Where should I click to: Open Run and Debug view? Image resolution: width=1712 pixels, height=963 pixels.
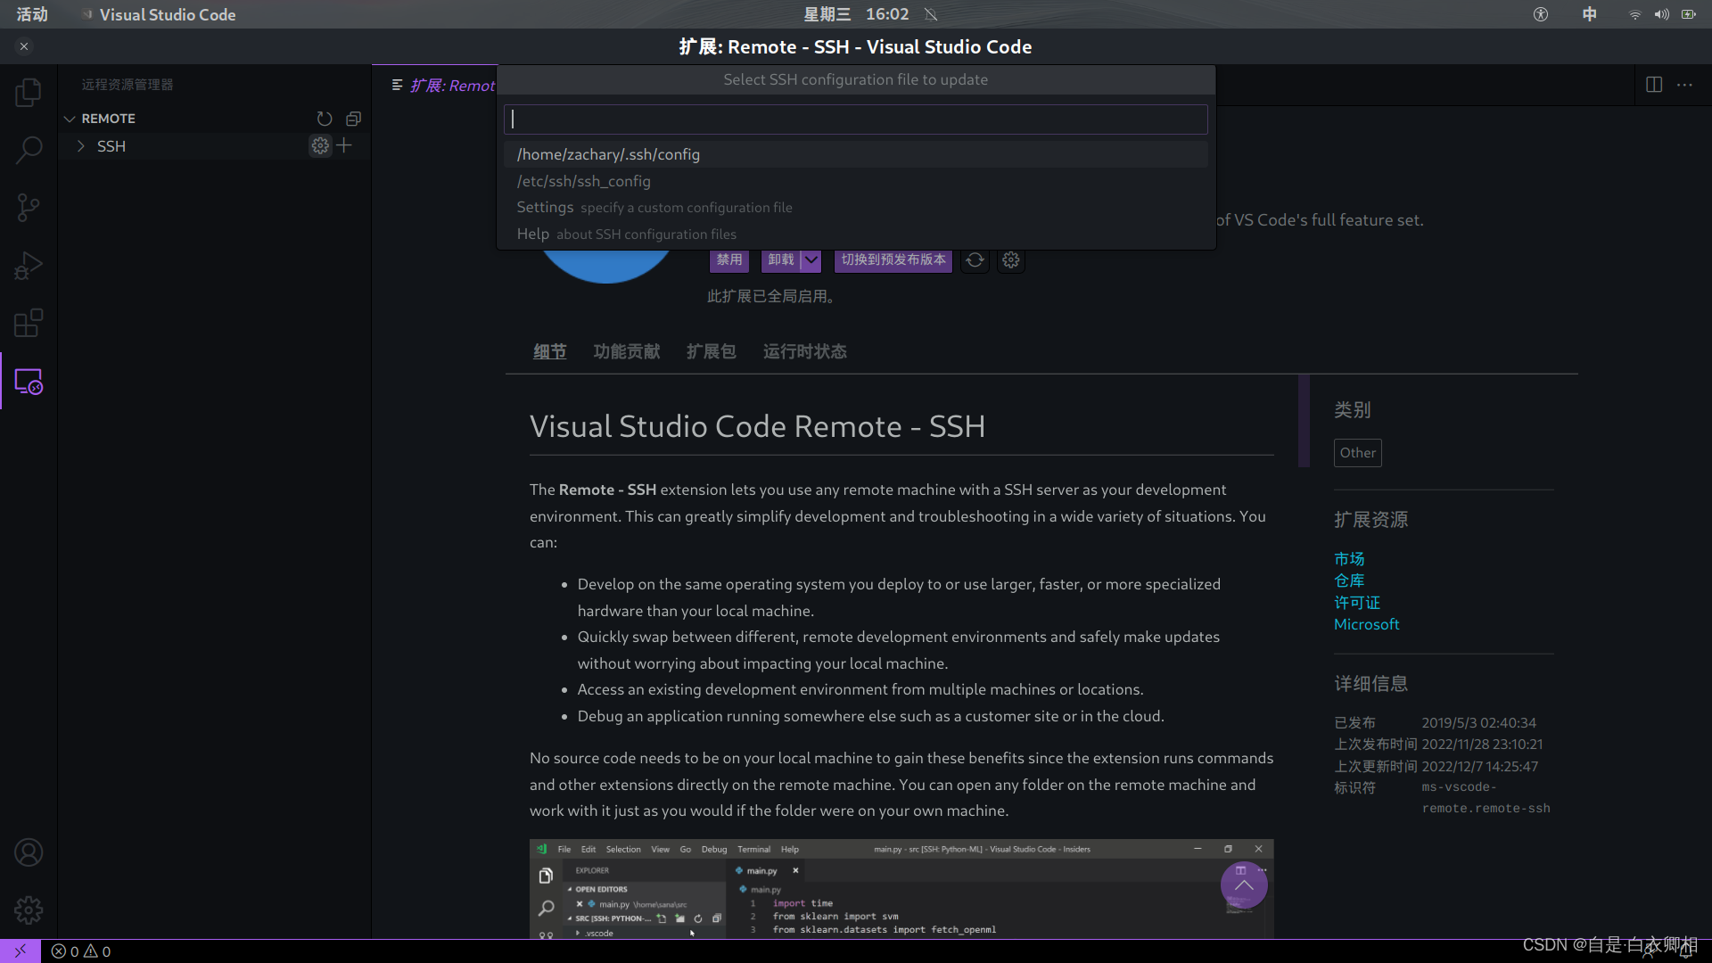29,266
